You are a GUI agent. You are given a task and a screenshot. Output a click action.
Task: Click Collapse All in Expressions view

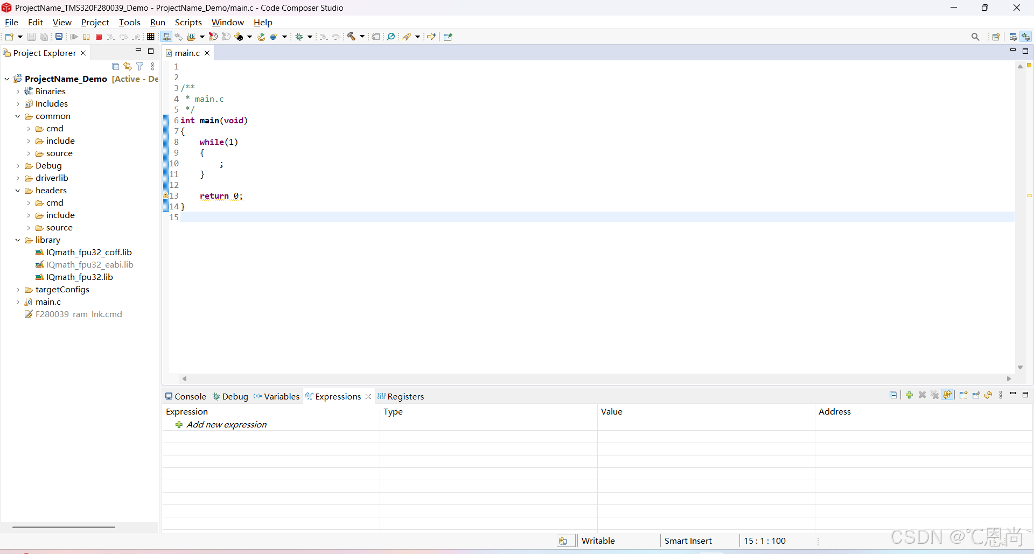[x=893, y=395]
